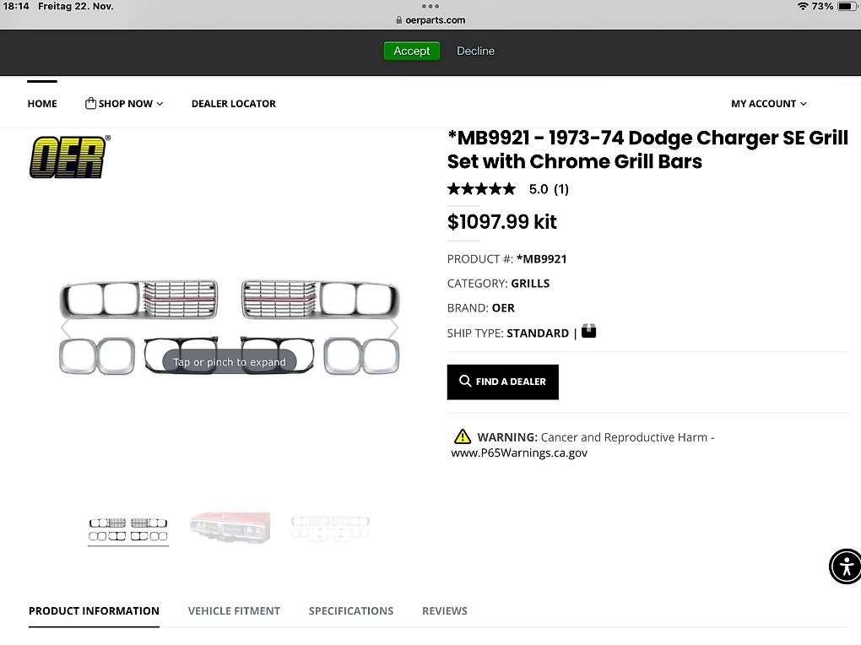861x645 pixels.
Task: Switch to the Vehicle Fitment tab
Action: point(234,610)
